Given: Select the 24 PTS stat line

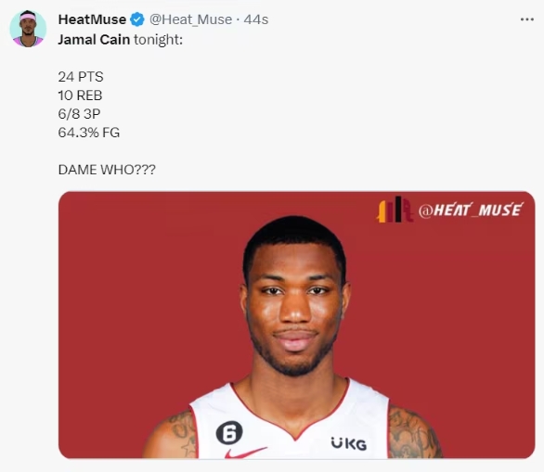Looking at the screenshot, I should 81,77.
